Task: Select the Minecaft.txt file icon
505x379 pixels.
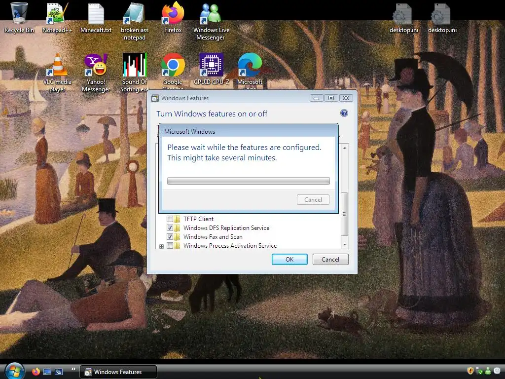Action: point(96,18)
